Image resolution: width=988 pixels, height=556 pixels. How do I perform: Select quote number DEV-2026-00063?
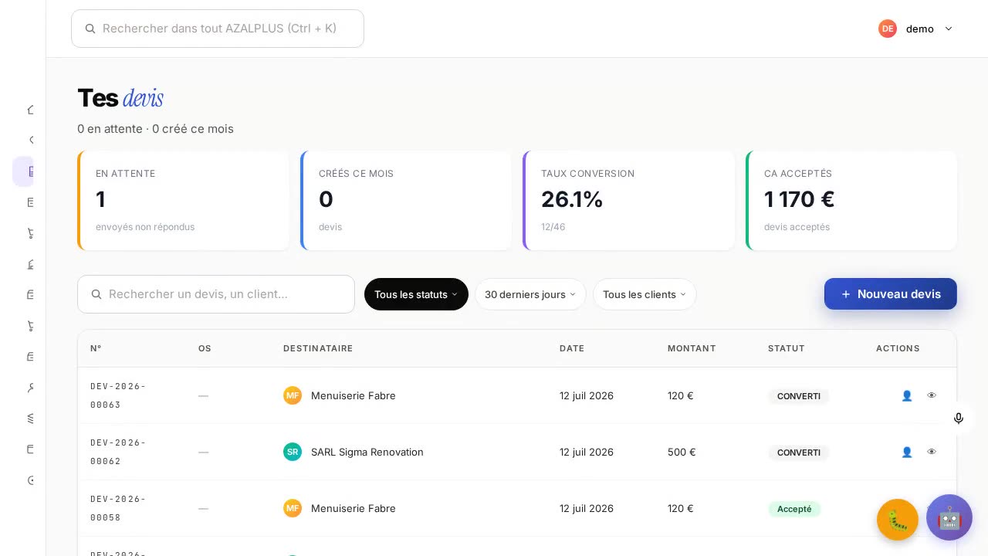(118, 395)
